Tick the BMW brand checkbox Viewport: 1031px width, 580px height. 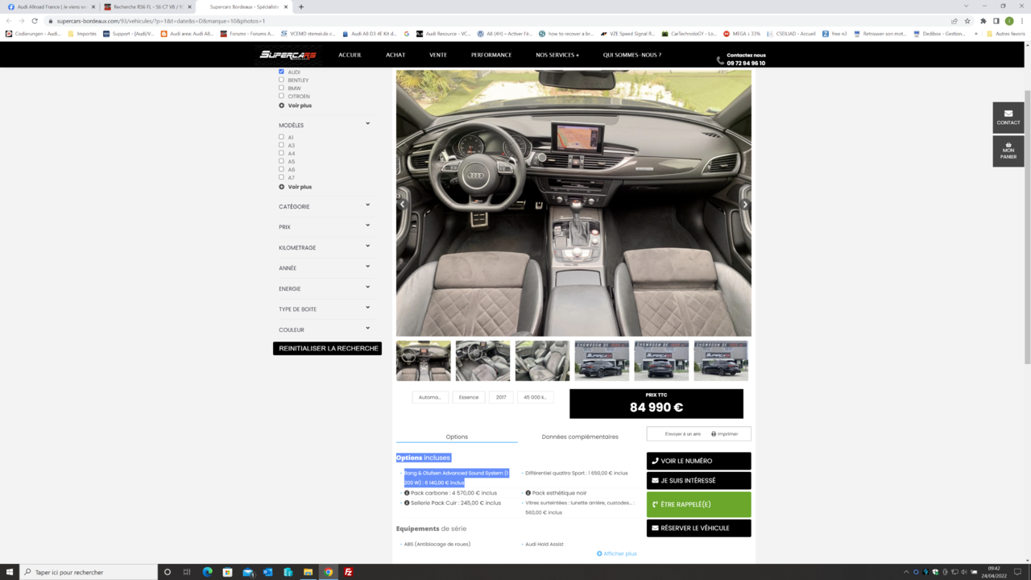click(x=281, y=88)
